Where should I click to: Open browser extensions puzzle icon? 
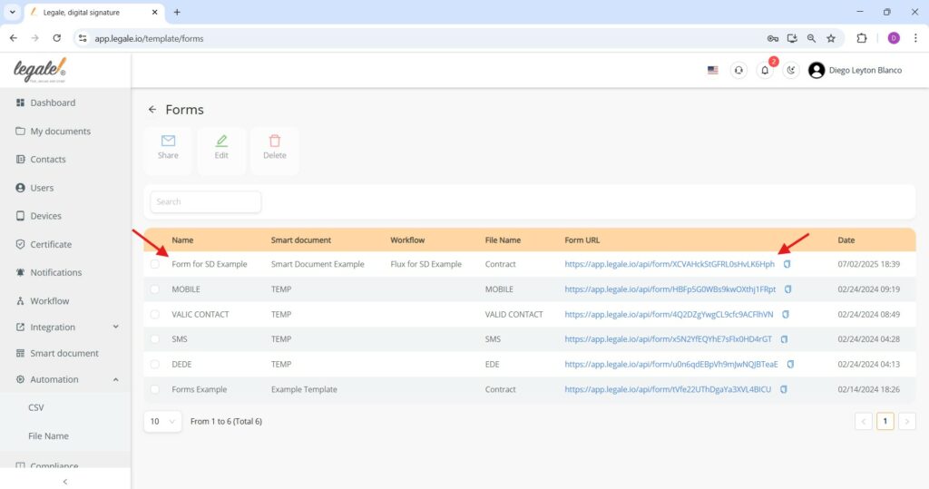coord(862,38)
